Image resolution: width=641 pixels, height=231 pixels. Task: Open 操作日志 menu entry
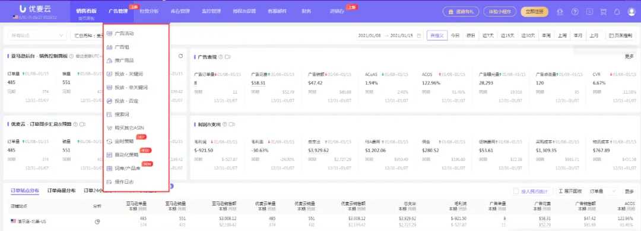(124, 182)
